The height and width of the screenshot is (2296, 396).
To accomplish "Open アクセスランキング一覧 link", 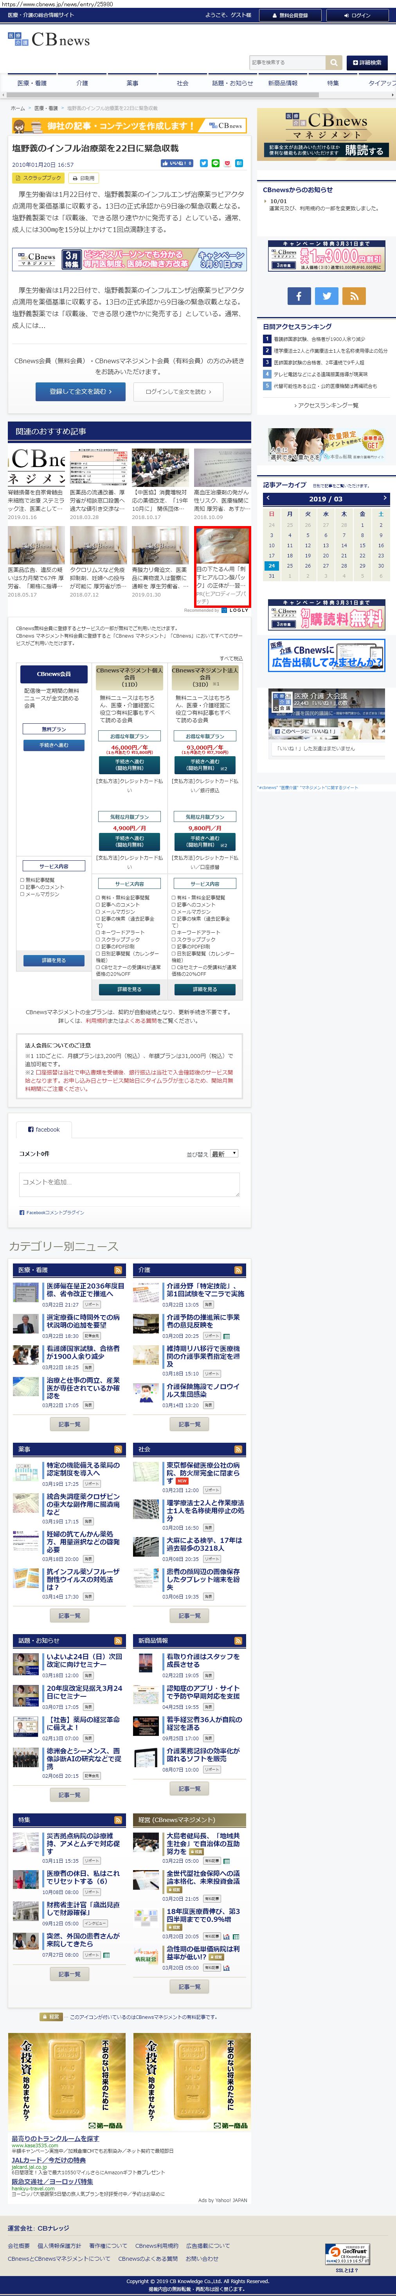I will [326, 405].
